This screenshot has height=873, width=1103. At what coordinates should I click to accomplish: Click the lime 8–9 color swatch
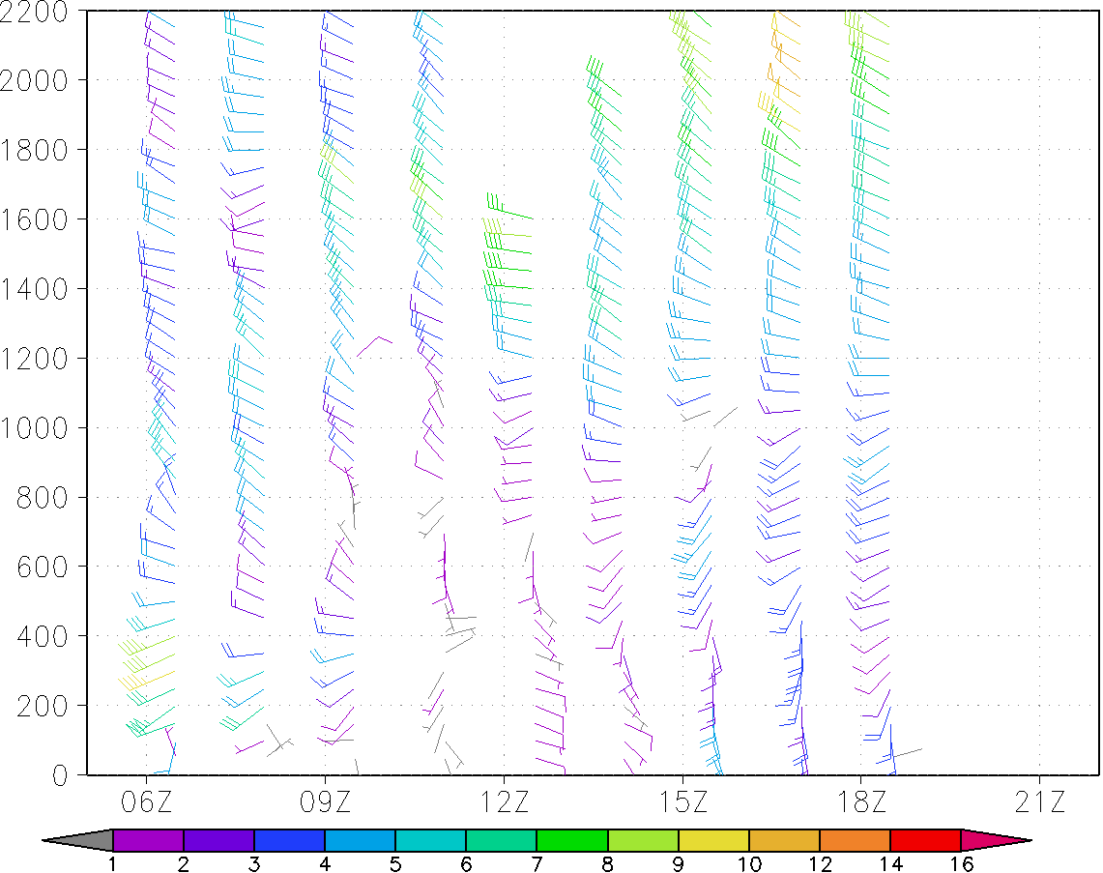point(643,840)
